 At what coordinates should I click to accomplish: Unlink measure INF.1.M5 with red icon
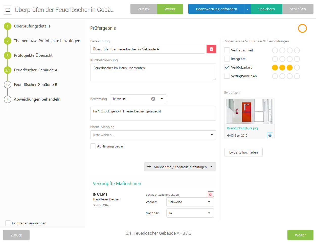click(211, 194)
